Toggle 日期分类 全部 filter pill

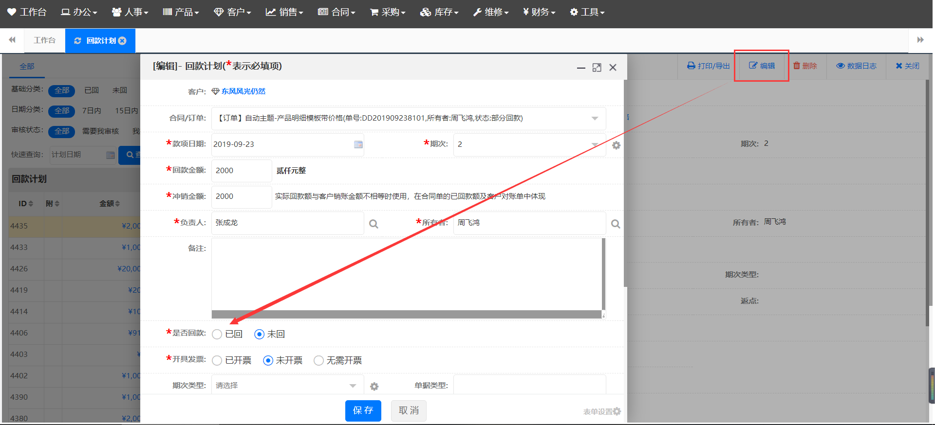click(62, 111)
